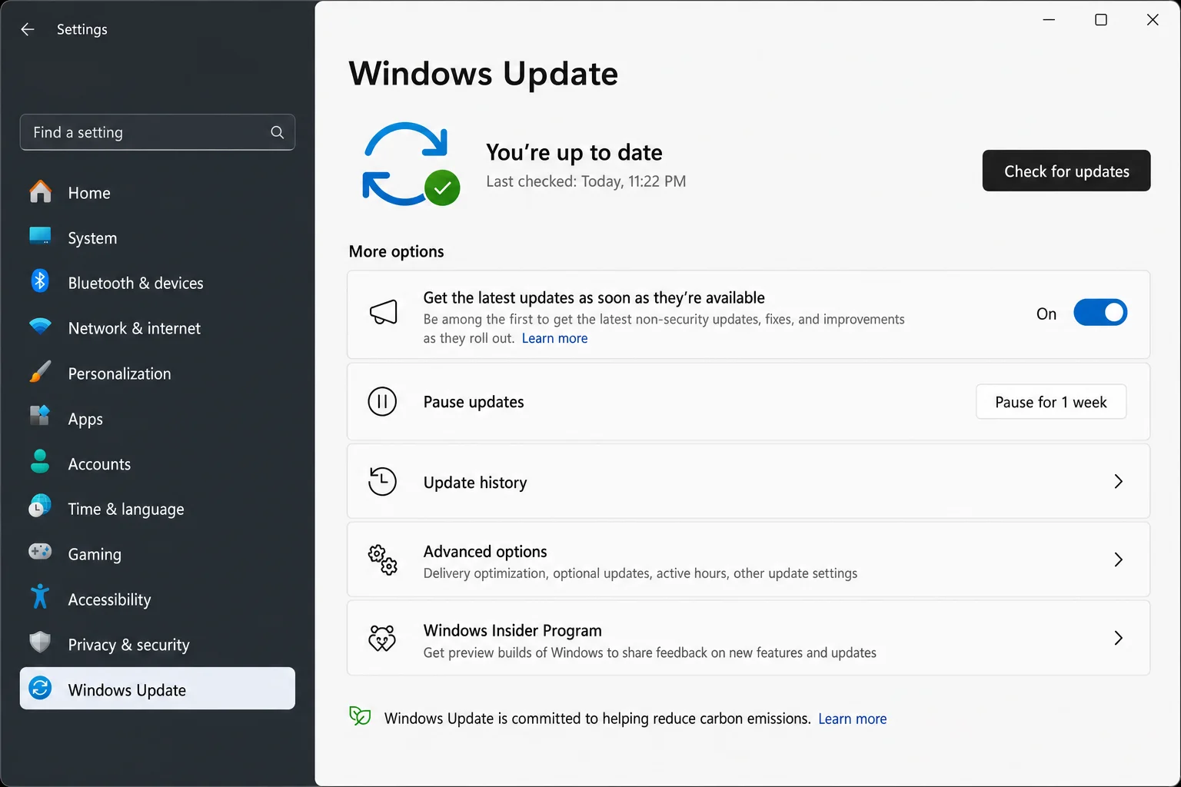This screenshot has width=1181, height=787.
Task: Minimize the Settings window
Action: [1049, 20]
